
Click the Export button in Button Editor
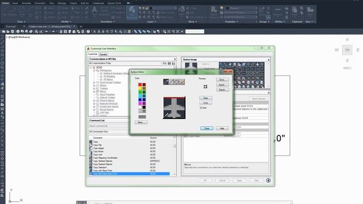[222, 90]
